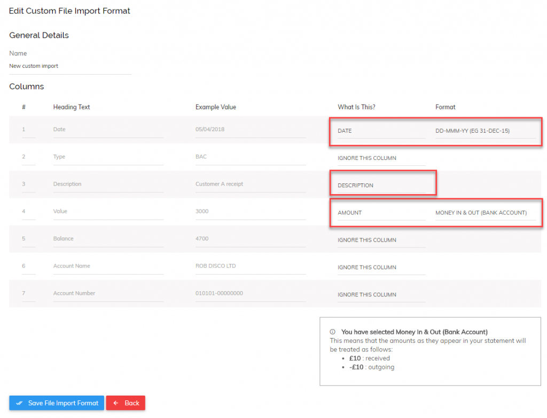Edit the Name field 'New custom import'
This screenshot has height=418, width=547.
pos(70,66)
